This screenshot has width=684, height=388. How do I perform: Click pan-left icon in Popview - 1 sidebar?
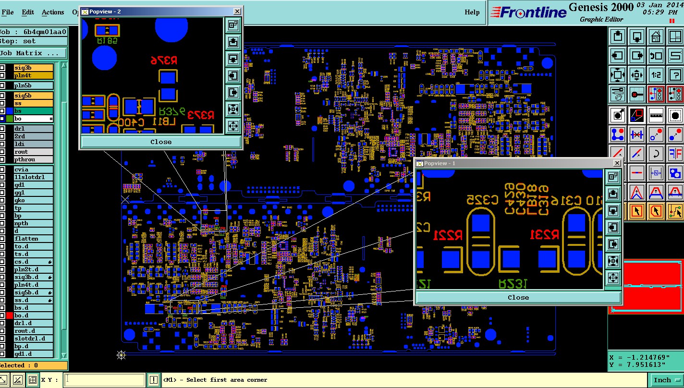click(613, 227)
